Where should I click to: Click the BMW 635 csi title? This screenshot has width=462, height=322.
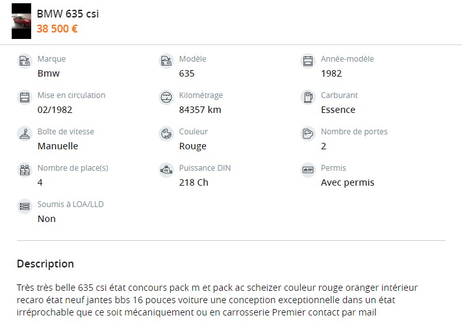click(68, 14)
